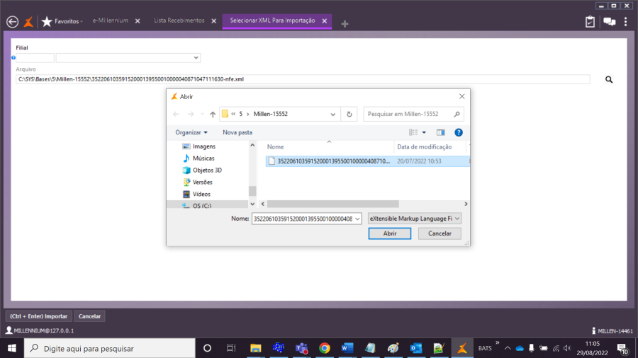This screenshot has width=638, height=358.
Task: Open File Explorer from the taskbar
Action: coord(255,348)
